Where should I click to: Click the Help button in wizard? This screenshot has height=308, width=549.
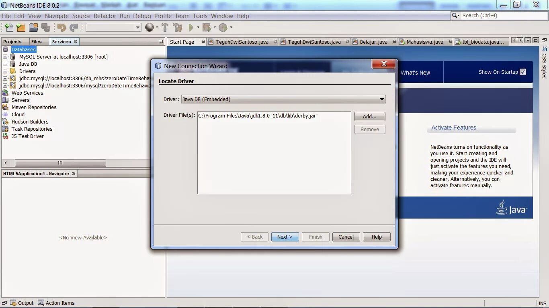coord(377,237)
